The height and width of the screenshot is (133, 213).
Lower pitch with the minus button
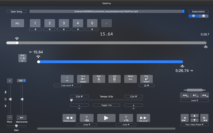pos(10,117)
